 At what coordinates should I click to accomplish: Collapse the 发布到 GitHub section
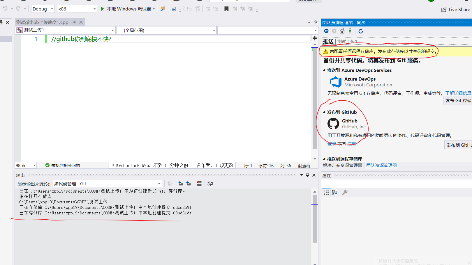point(324,112)
